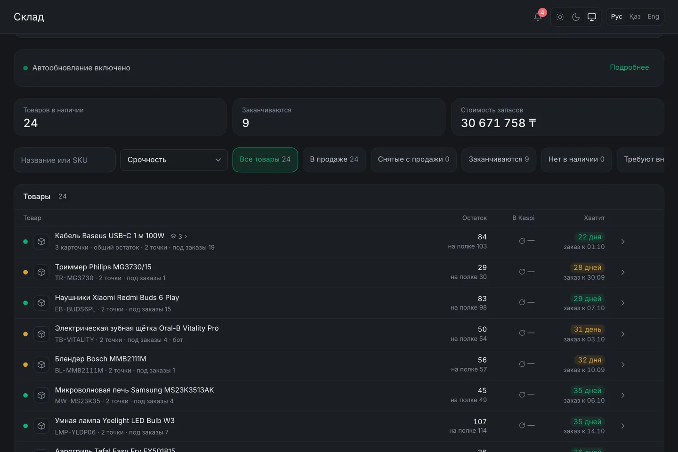Click the 31 день badge

click(587, 329)
